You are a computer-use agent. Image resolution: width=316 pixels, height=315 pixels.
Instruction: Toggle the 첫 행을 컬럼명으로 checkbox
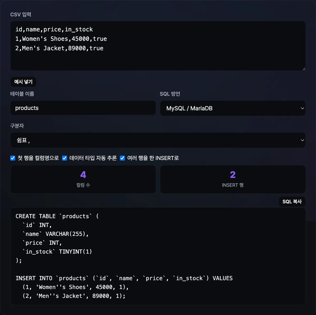13,158
